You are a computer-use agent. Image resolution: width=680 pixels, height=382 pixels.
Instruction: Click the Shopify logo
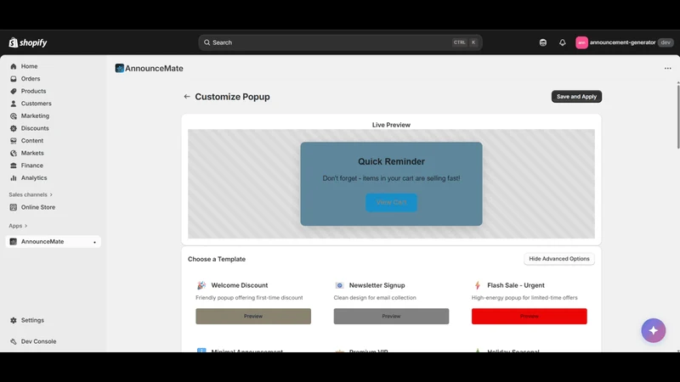coord(28,42)
